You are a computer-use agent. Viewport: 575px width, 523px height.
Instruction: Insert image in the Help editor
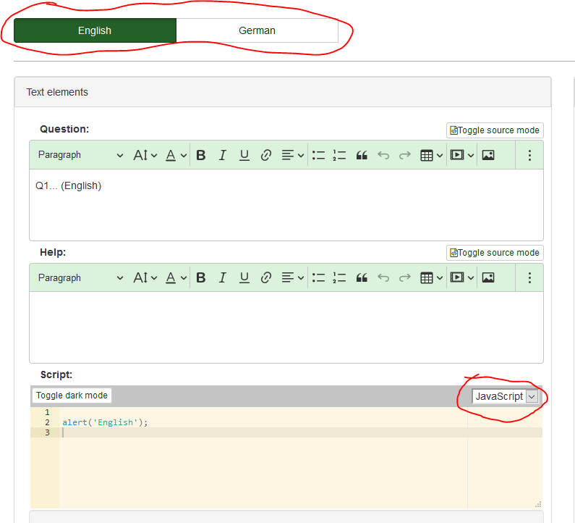488,278
